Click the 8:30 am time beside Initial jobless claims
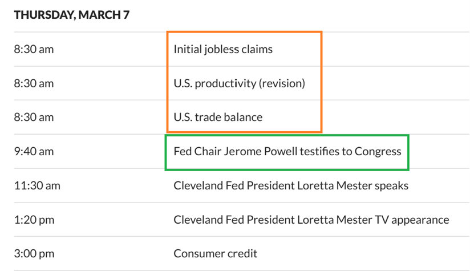Screen dimensions: 470x271 (x=34, y=49)
